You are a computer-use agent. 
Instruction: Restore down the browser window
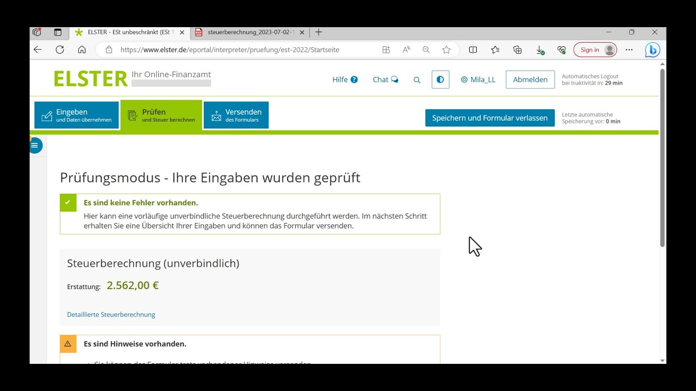(631, 32)
